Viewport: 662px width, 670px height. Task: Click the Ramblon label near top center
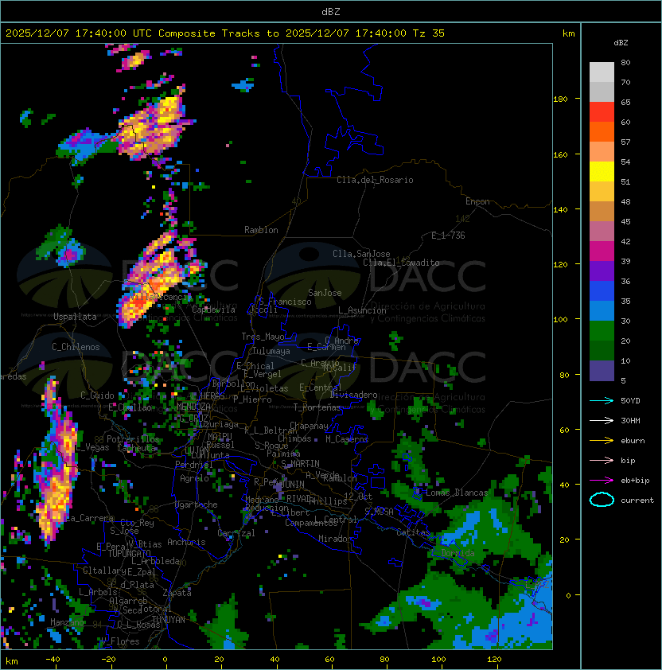click(261, 230)
